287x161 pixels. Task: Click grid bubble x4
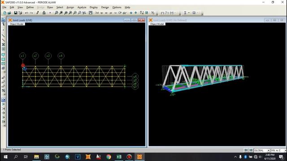click(x=61, y=56)
